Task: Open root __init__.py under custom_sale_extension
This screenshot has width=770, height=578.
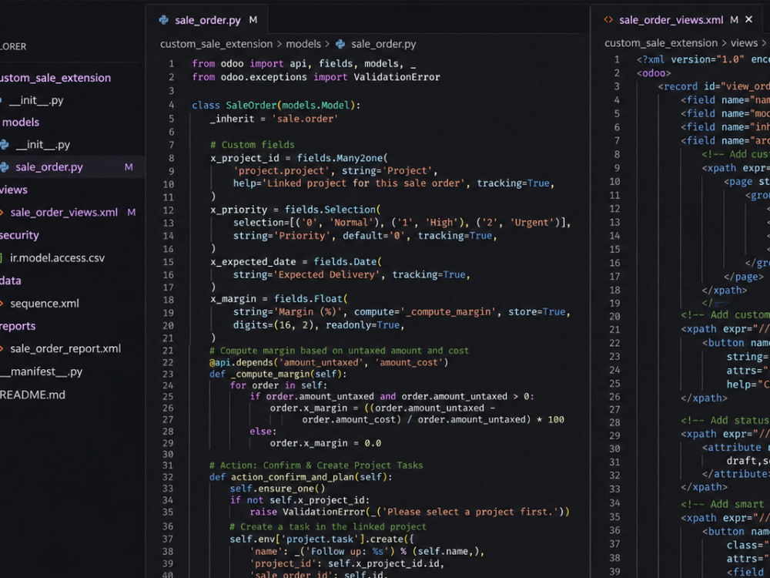Action: coord(36,100)
